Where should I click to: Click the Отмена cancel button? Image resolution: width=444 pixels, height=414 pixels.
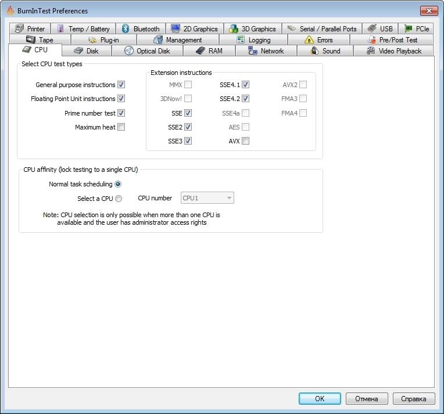pyautogui.click(x=367, y=399)
